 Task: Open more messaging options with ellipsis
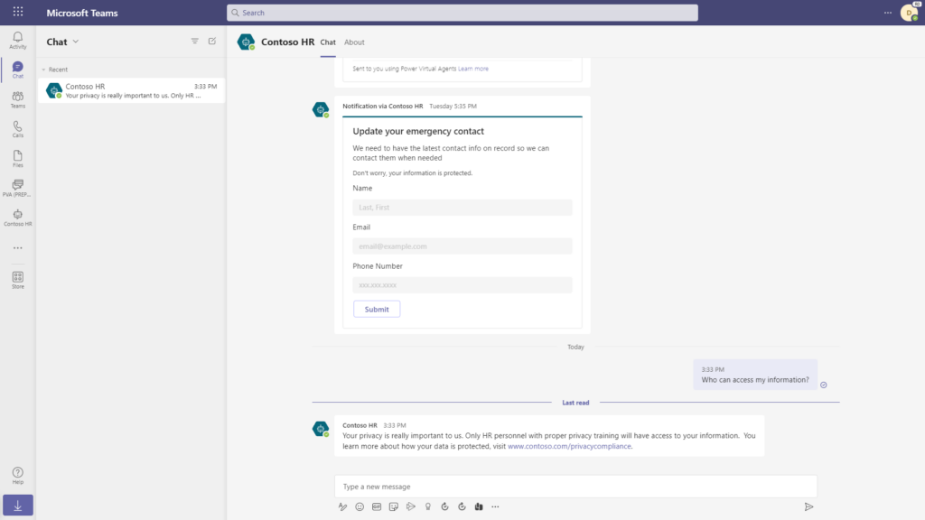pos(495,506)
